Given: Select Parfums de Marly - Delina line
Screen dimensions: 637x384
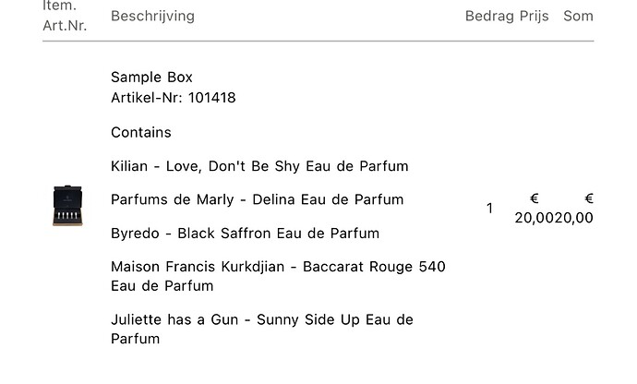Looking at the screenshot, I should click(x=258, y=199).
